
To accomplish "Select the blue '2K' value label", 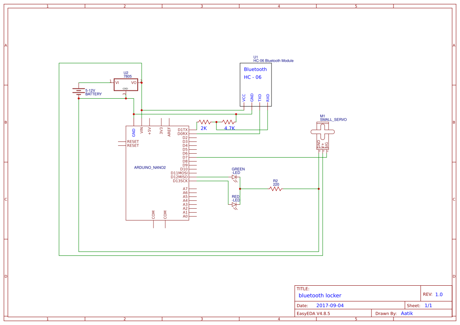I will coord(203,129).
